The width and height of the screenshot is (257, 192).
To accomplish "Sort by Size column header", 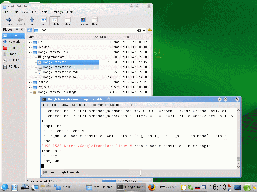I will 110,37.
